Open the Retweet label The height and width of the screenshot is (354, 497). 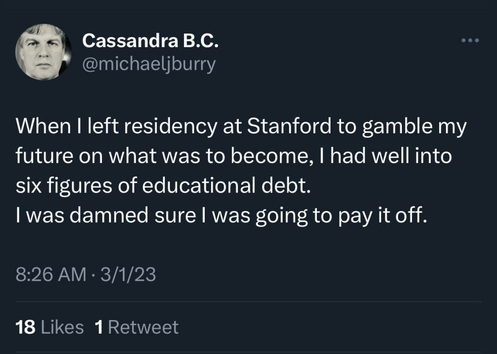pyautogui.click(x=143, y=327)
